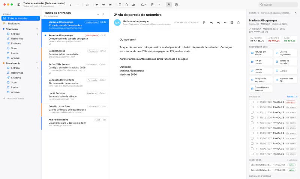
Task: Open the more options ellipsis in toolbar
Action: (78, 5)
